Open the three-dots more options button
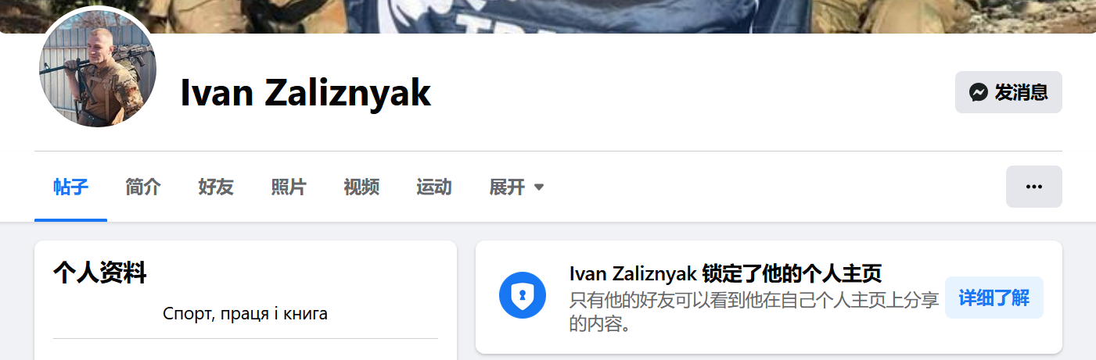This screenshot has height=360, width=1096. [1033, 187]
